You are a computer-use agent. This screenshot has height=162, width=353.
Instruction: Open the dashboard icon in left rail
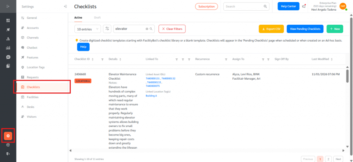(8, 20)
